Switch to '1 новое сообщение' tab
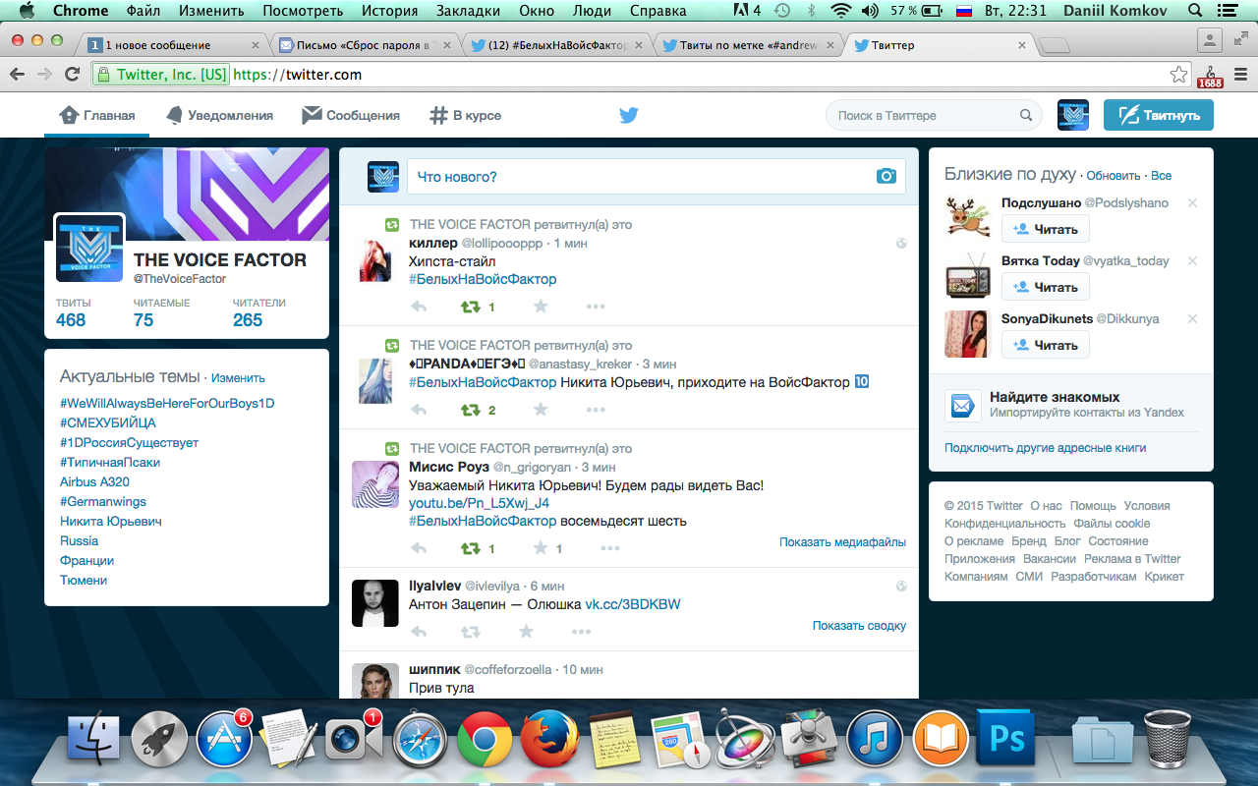Image resolution: width=1258 pixels, height=786 pixels. pos(173,45)
